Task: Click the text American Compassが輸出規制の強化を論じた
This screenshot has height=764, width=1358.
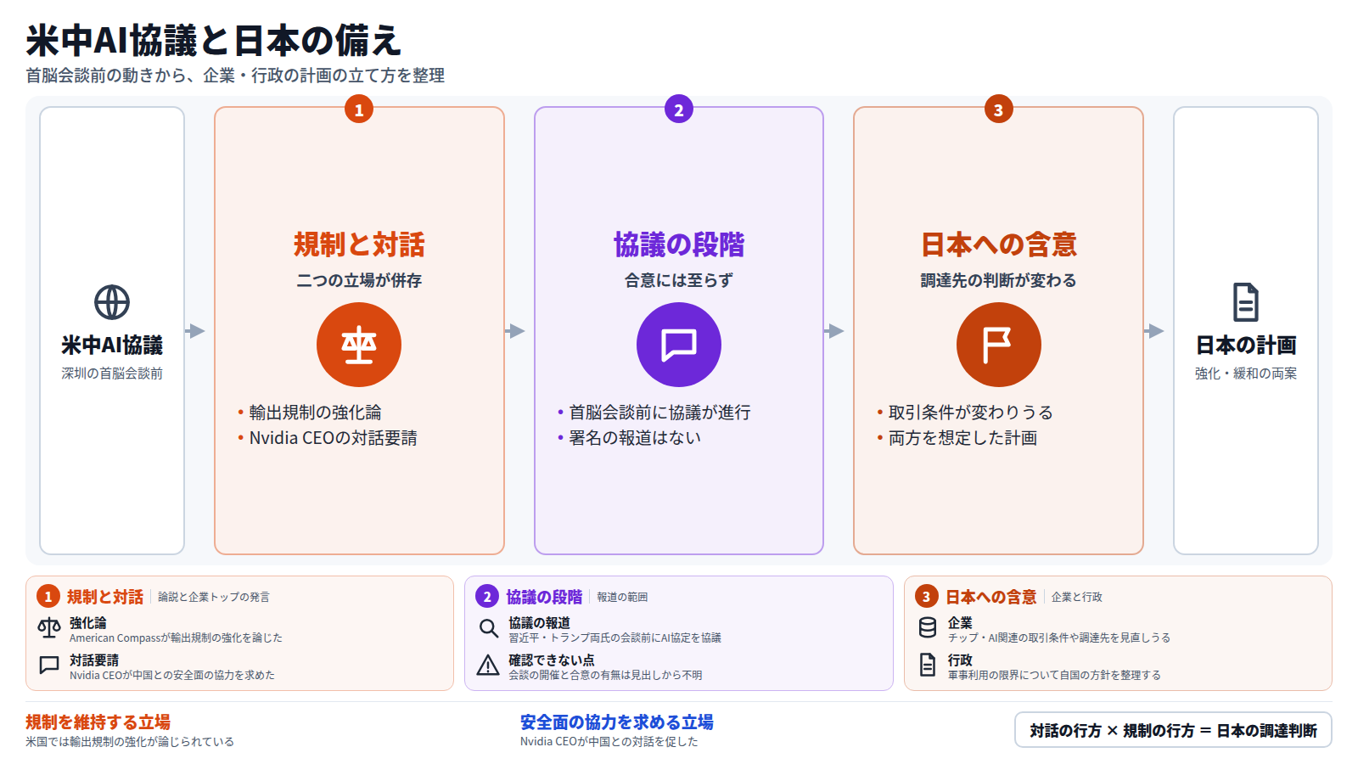Action: click(x=176, y=638)
